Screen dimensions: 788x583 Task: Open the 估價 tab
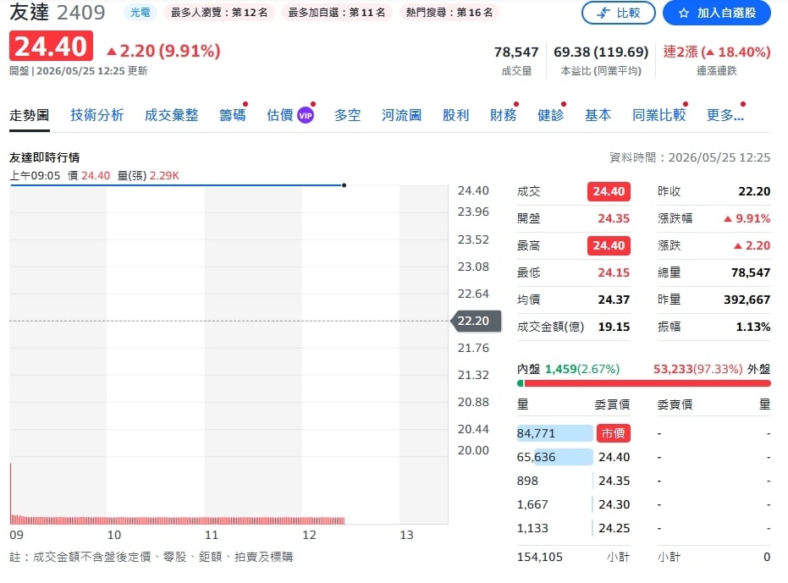pos(280,115)
